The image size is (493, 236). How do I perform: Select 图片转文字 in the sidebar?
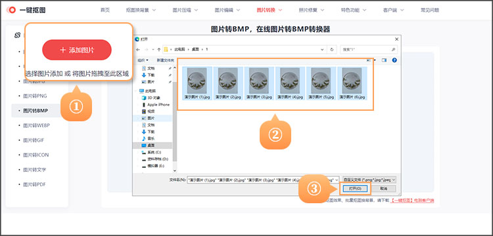[34, 170]
